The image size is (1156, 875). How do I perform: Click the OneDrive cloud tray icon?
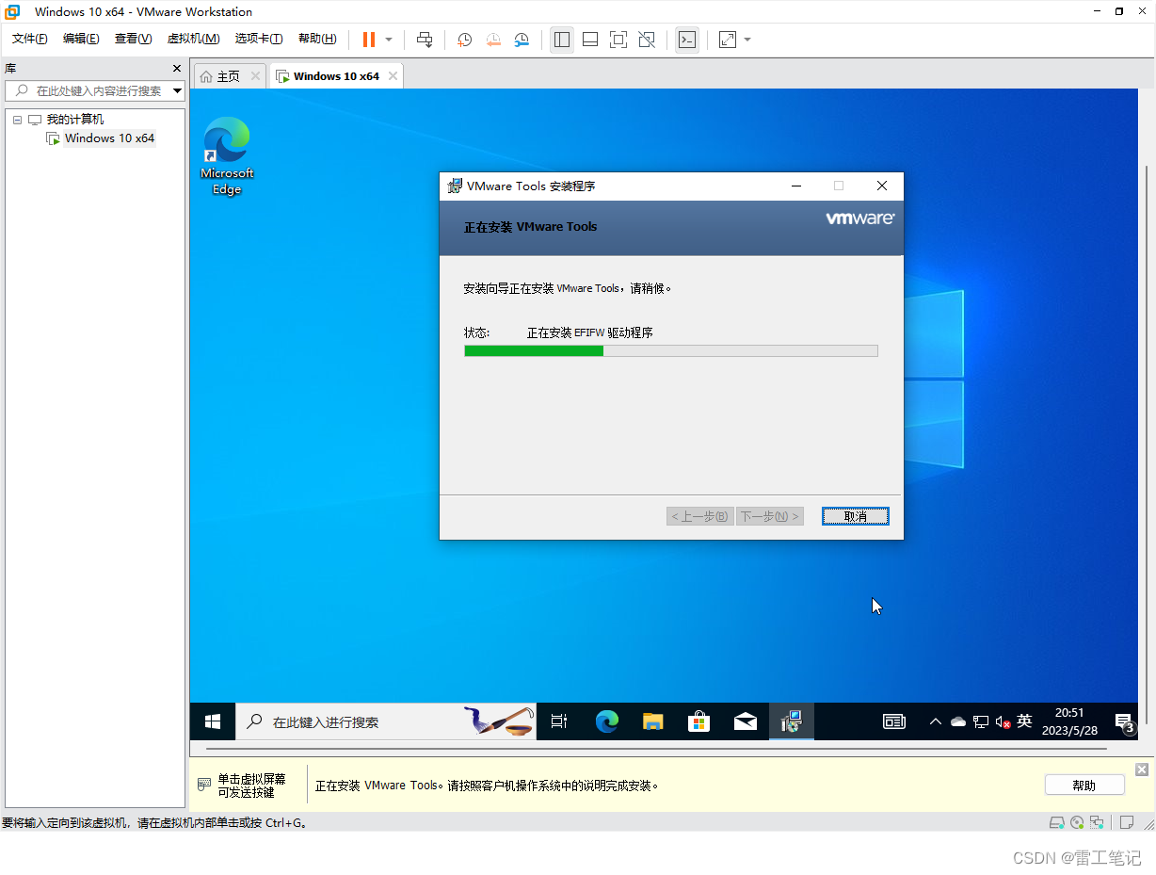958,721
